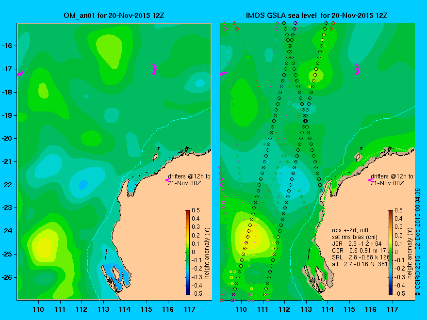Click the "sat rms bias (cm)" heading

(355, 237)
